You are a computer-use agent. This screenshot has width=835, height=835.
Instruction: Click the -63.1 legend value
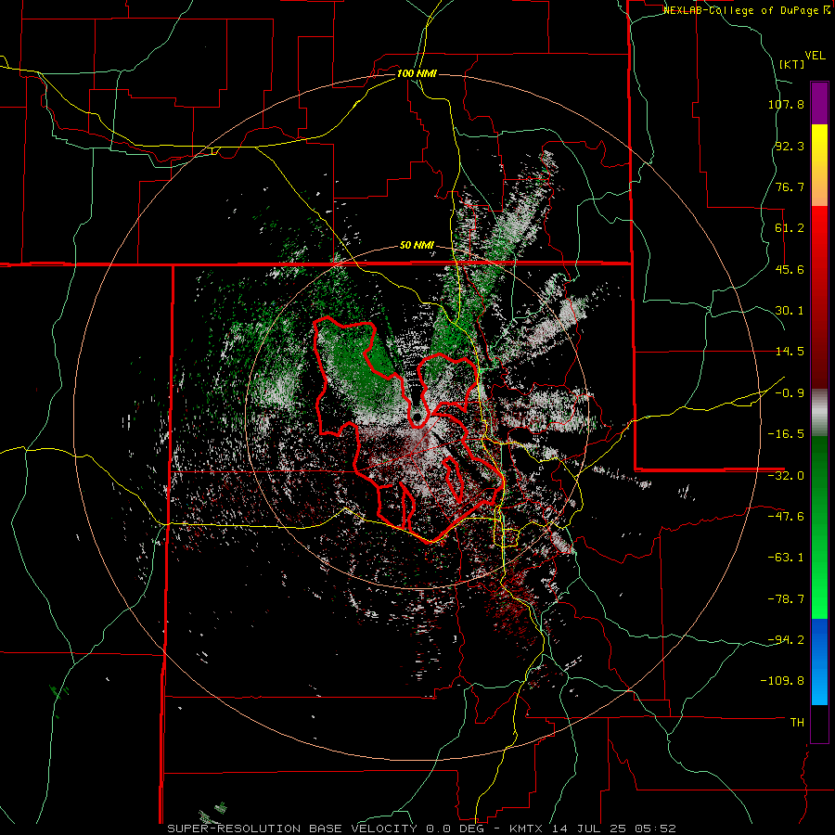786,558
